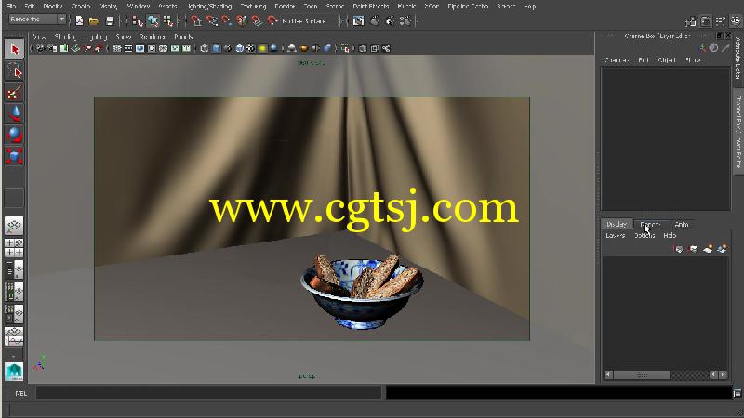The image size is (744, 418).
Task: Click the Maya logo quick layout button
Action: [14, 372]
